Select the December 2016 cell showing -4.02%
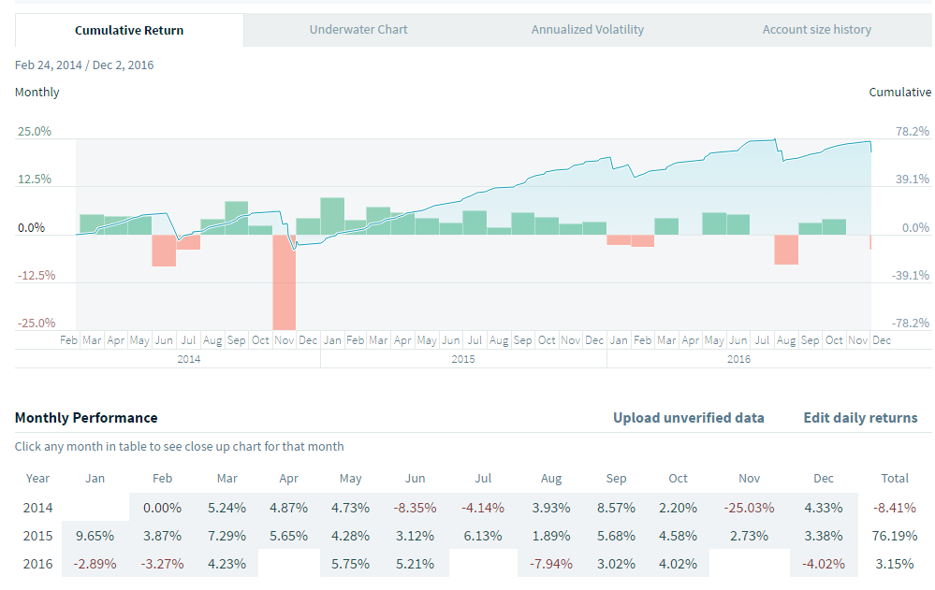The height and width of the screenshot is (590, 935). coord(823,564)
